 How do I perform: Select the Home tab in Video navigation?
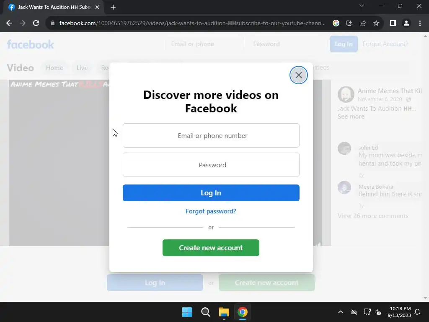click(x=54, y=68)
